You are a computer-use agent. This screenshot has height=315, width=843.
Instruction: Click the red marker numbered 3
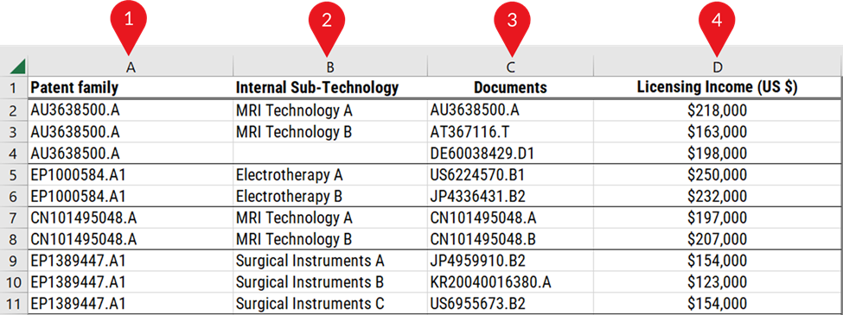click(x=512, y=25)
